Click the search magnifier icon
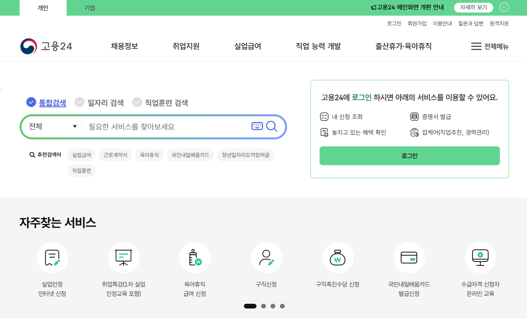Viewport: 527px width, 330px height. click(271, 126)
